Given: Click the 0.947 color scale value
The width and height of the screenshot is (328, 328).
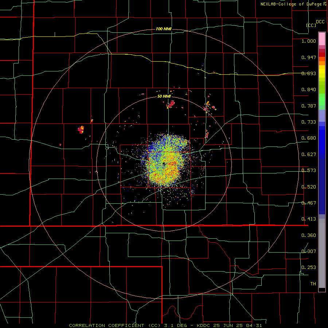Looking at the screenshot, I should pos(309,57).
